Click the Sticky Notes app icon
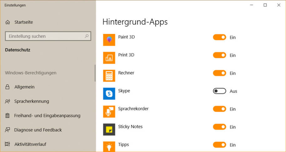Viewport: 286px width, 152px height. pyautogui.click(x=109, y=129)
